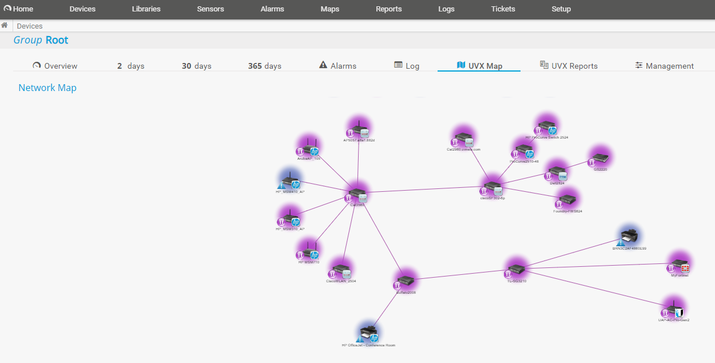Select the UVX Map tab

pos(479,66)
